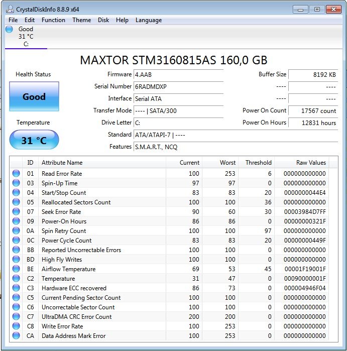Click the Serial Number field
Viewport: 347px width, 351px height.
coord(178,86)
